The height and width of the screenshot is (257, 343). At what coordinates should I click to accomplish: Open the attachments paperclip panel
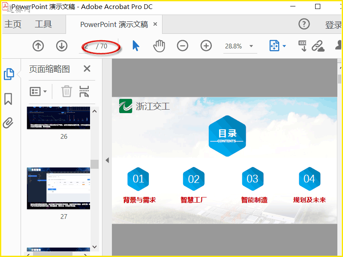pos(8,123)
